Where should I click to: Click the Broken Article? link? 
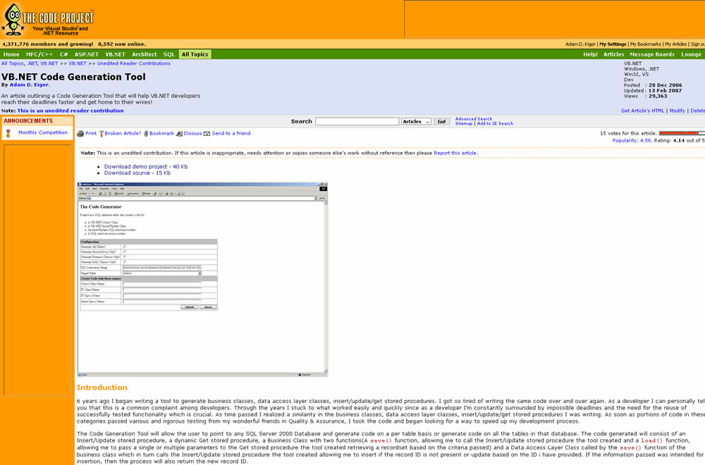[123, 133]
